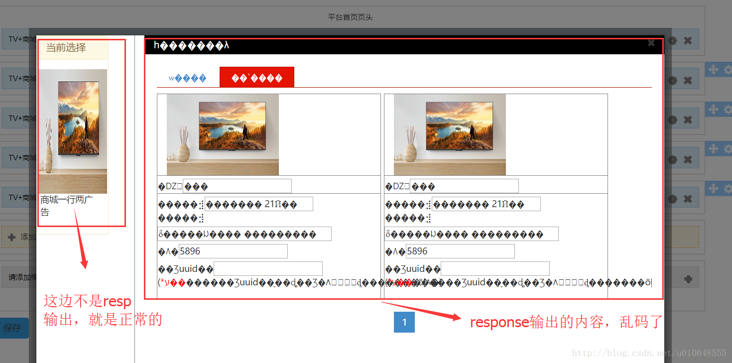The width and height of the screenshot is (732, 363).
Task: Click the plus icon on the 添加 button
Action: (11, 237)
